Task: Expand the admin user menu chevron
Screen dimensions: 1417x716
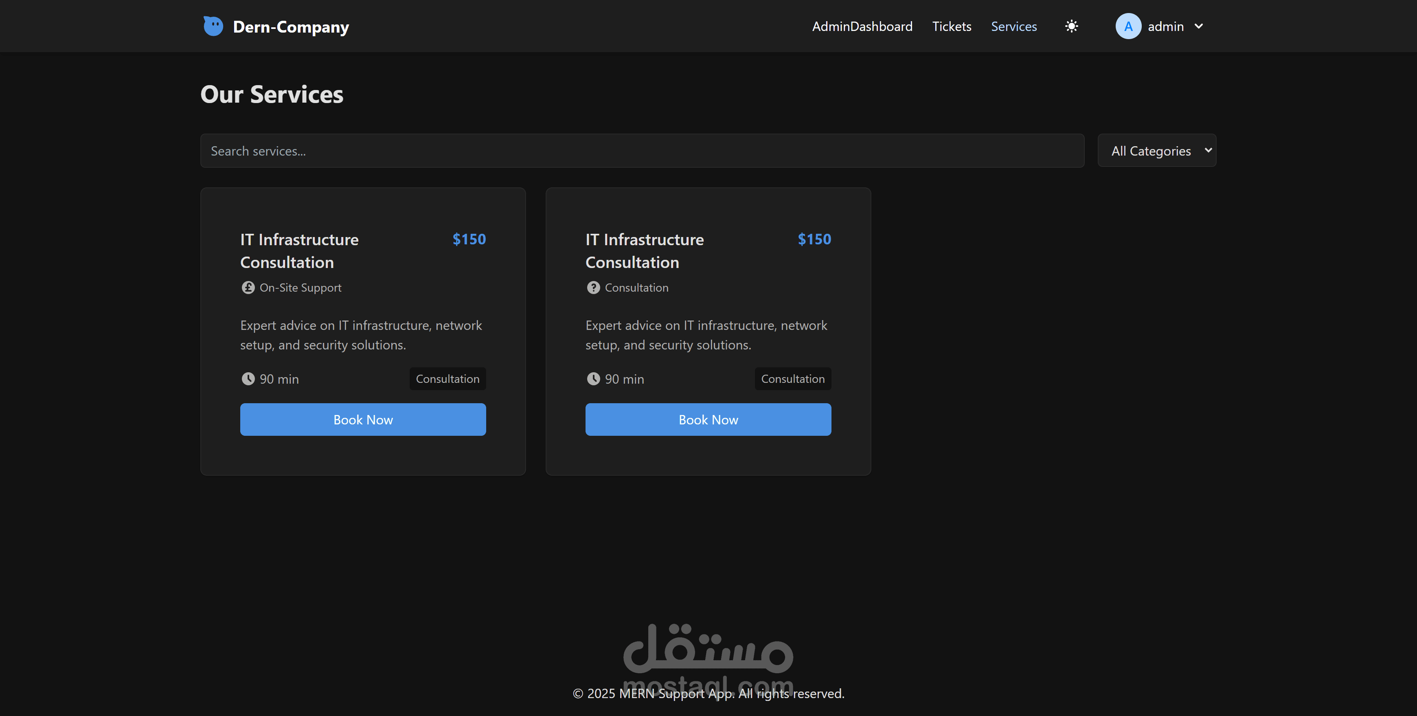Action: (1199, 26)
